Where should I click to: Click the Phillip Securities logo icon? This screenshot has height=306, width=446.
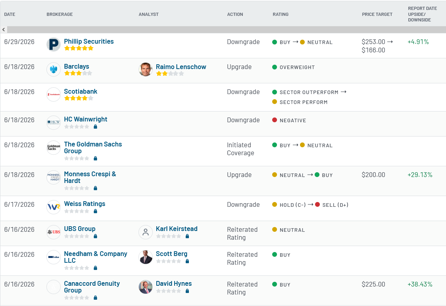coord(54,44)
